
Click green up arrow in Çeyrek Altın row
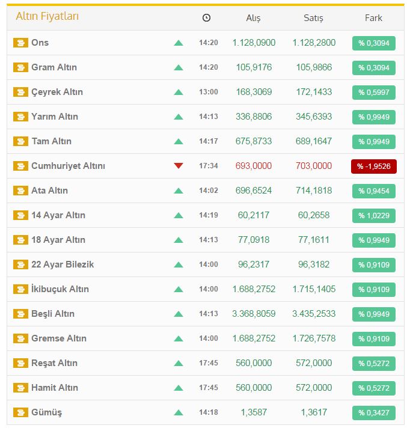[x=178, y=92]
